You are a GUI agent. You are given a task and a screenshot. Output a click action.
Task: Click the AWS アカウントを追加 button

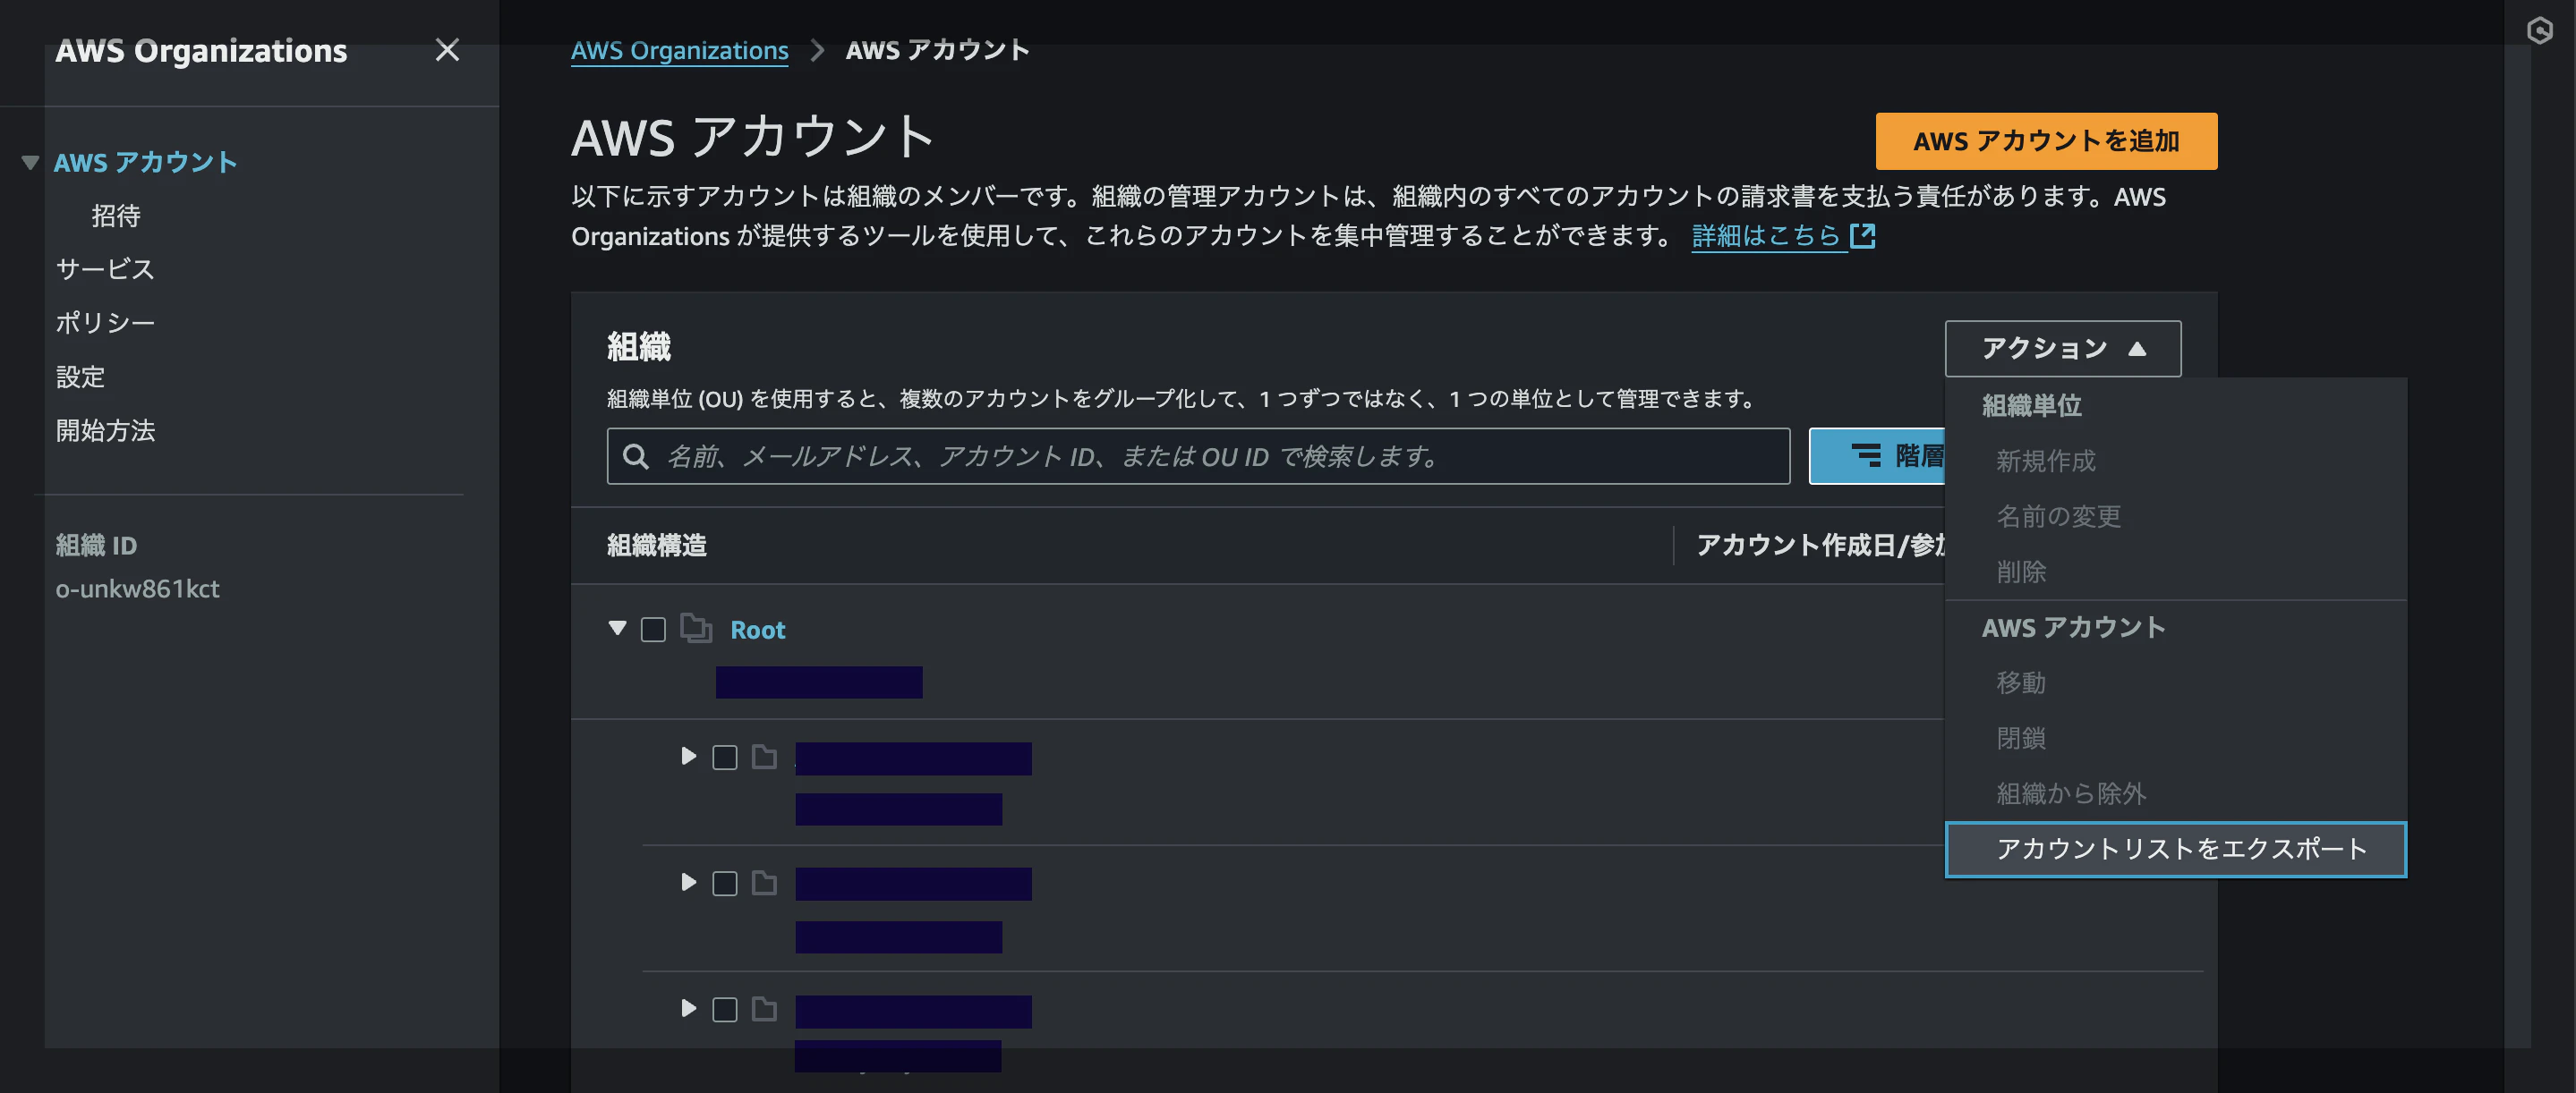(x=2045, y=140)
